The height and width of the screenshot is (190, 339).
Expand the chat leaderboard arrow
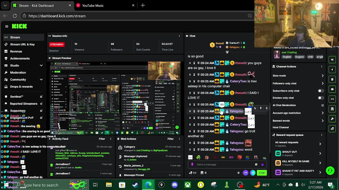227,52
